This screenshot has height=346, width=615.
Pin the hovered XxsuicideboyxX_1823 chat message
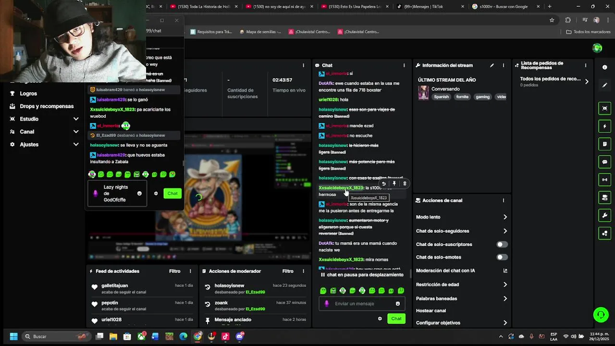(x=394, y=184)
